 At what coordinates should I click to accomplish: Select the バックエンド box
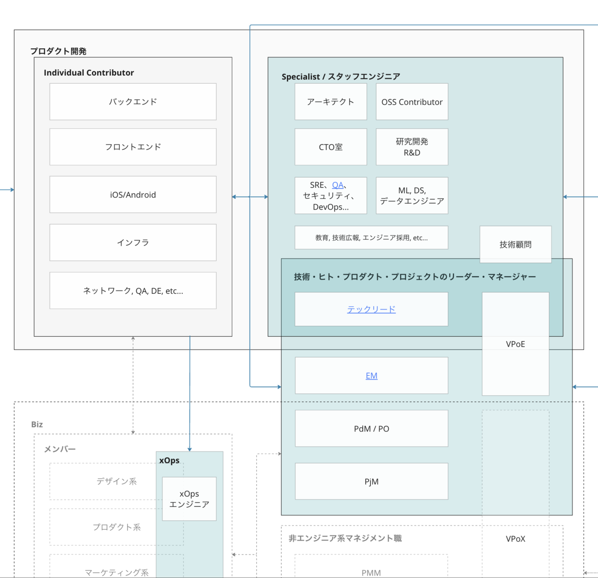pos(133,102)
